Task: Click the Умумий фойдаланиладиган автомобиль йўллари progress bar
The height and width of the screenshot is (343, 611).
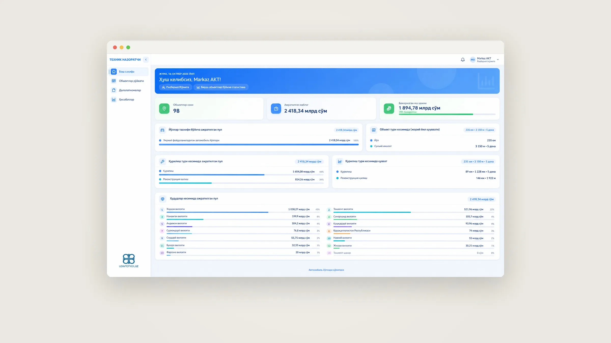Action: point(259,144)
